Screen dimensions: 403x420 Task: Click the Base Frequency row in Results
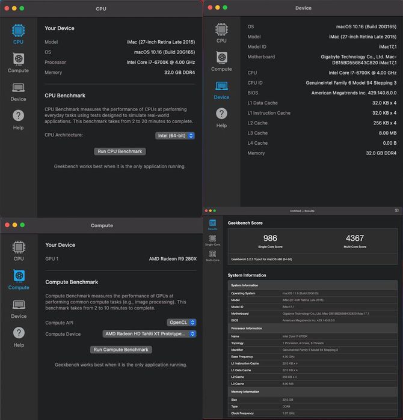point(313,356)
